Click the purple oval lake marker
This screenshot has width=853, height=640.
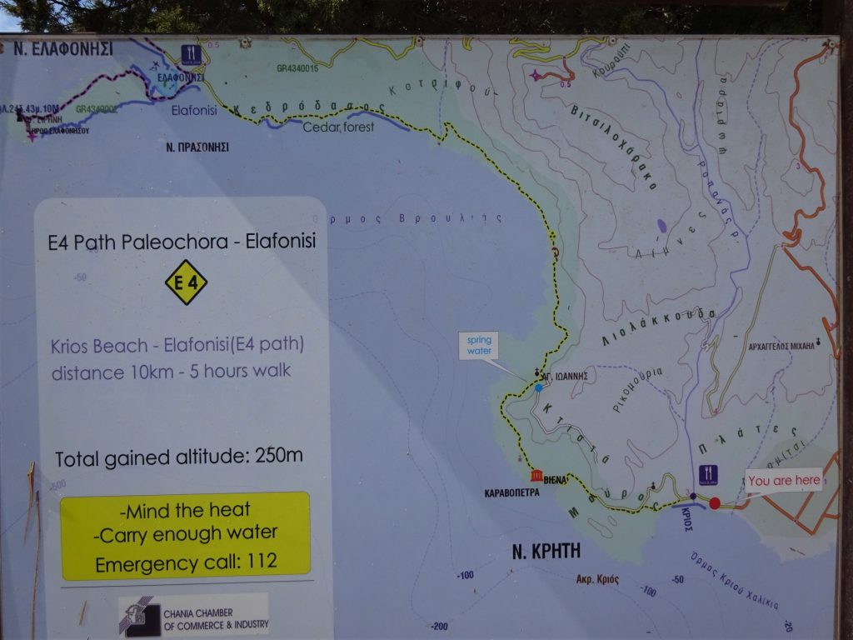[661, 225]
